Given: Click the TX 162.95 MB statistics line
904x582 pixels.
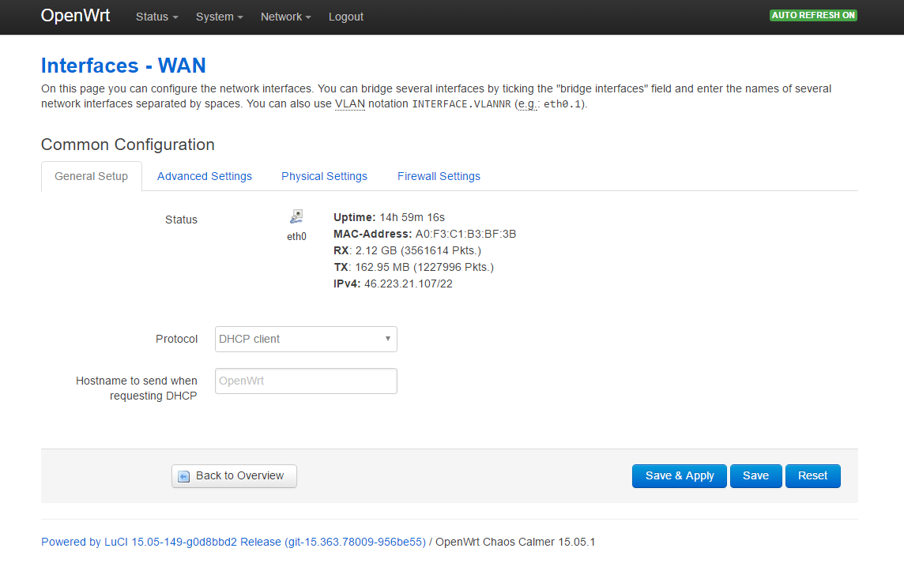Looking at the screenshot, I should coord(413,267).
